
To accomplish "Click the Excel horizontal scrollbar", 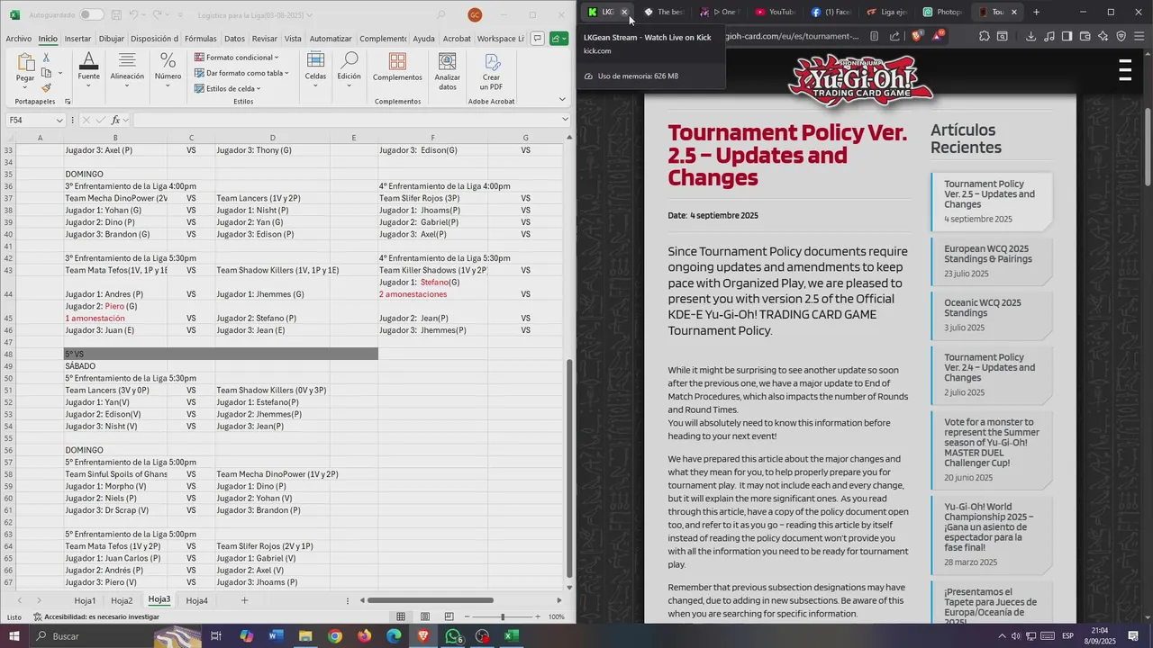I will [x=431, y=600].
